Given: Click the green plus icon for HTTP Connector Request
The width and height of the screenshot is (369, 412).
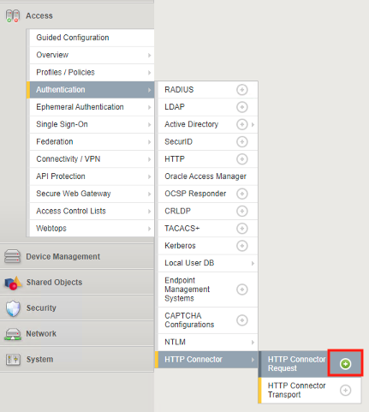Looking at the screenshot, I should tap(345, 364).
